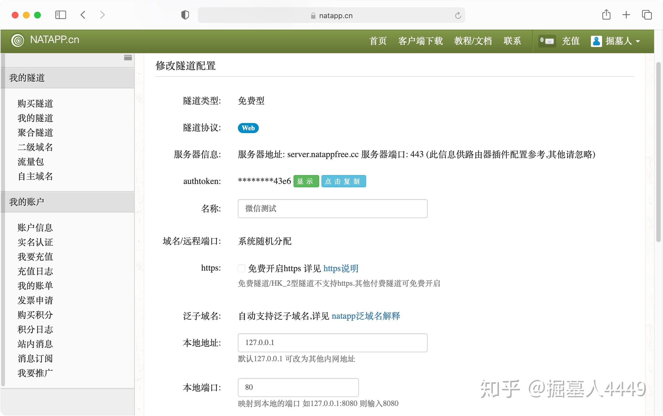Click the Safari share icon
Viewport: 663px width, 416px height.
click(606, 15)
